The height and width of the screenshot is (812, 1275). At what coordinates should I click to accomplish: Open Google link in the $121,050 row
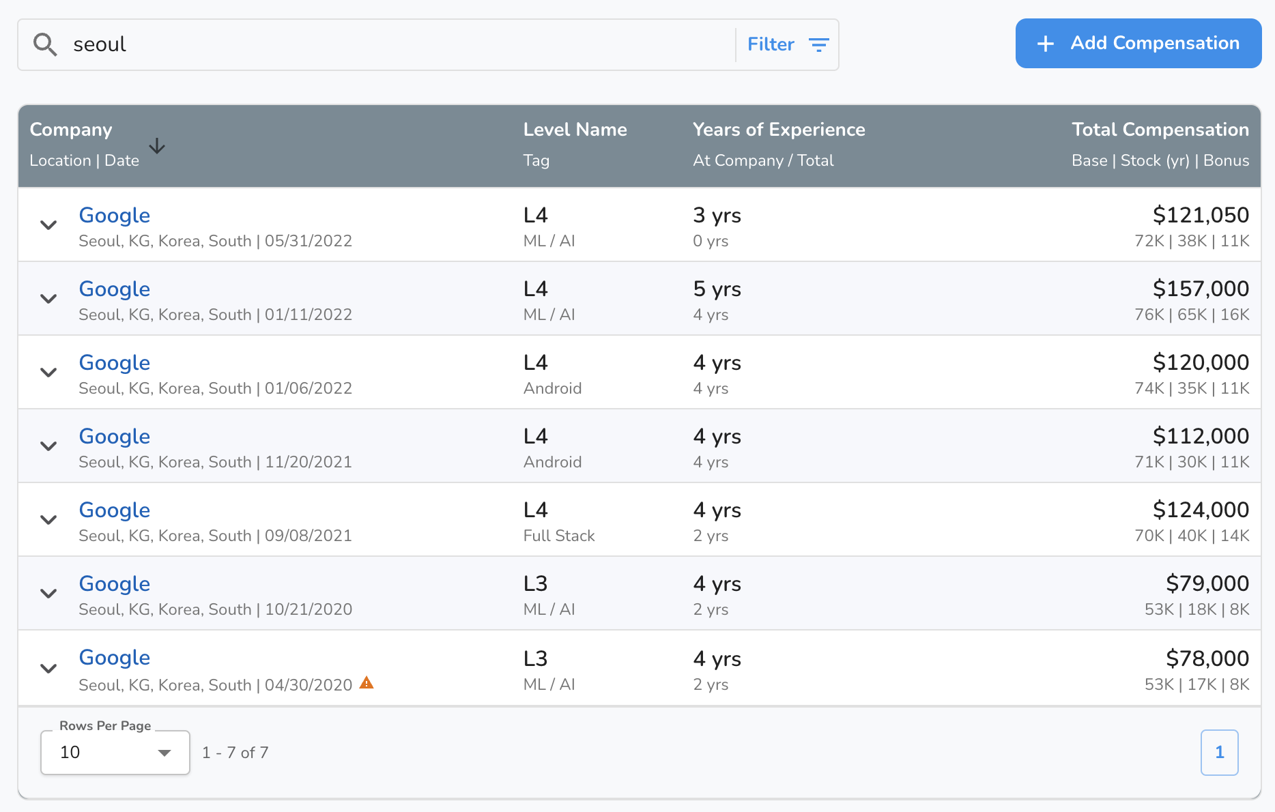click(115, 216)
